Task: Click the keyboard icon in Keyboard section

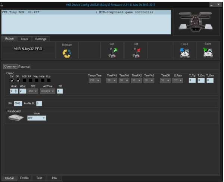Action: tap(16, 118)
